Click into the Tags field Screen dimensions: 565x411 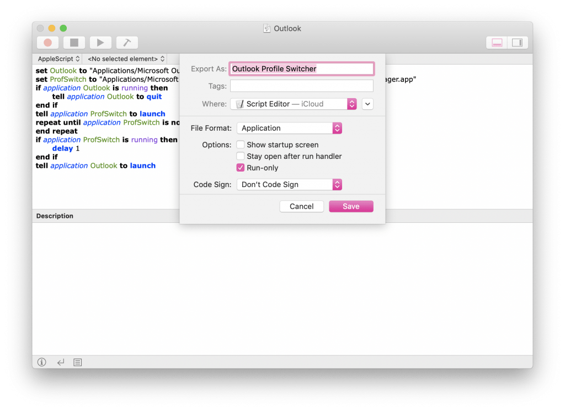click(x=301, y=86)
